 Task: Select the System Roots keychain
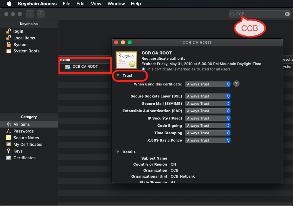pos(29,51)
